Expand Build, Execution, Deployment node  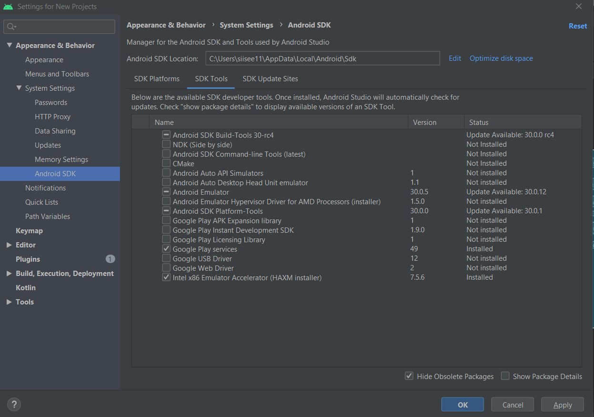point(9,273)
